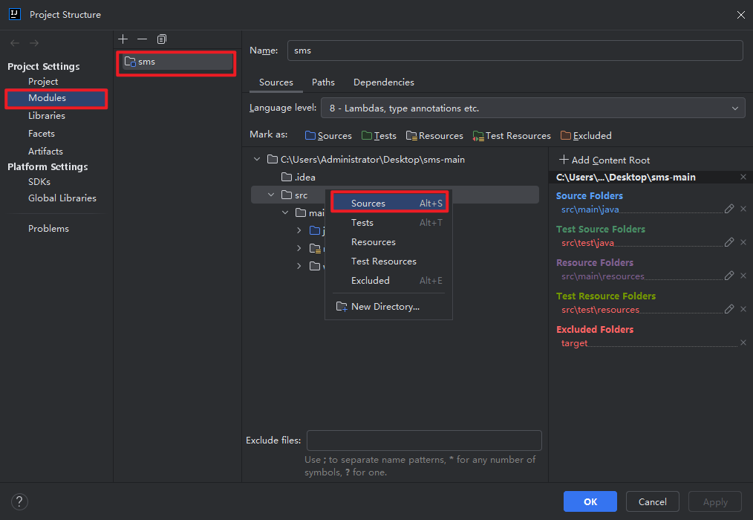This screenshot has width=753, height=520.
Task: Collapse the sms-main root folder
Action: pyautogui.click(x=257, y=159)
